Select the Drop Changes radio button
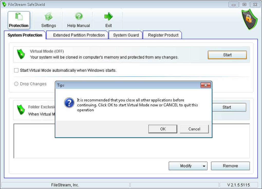Screen dimensions: 262x189 pos(16,84)
